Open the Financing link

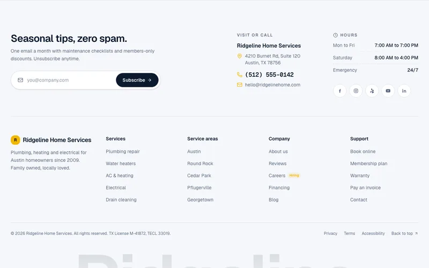pyautogui.click(x=279, y=188)
